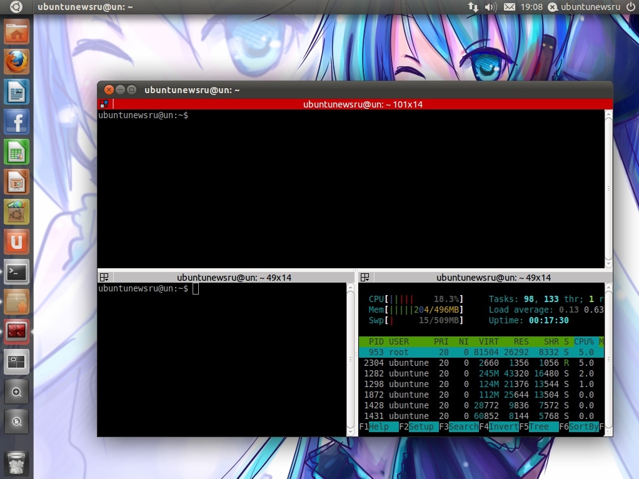Open the Update Manager box icon
The height and width of the screenshot is (479, 639).
[x=17, y=302]
